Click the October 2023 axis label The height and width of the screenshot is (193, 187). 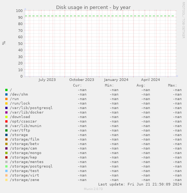[82, 80]
